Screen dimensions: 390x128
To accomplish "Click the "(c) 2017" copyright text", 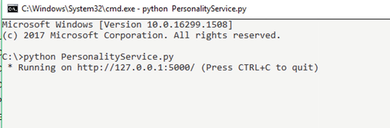I will tap(23, 35).
